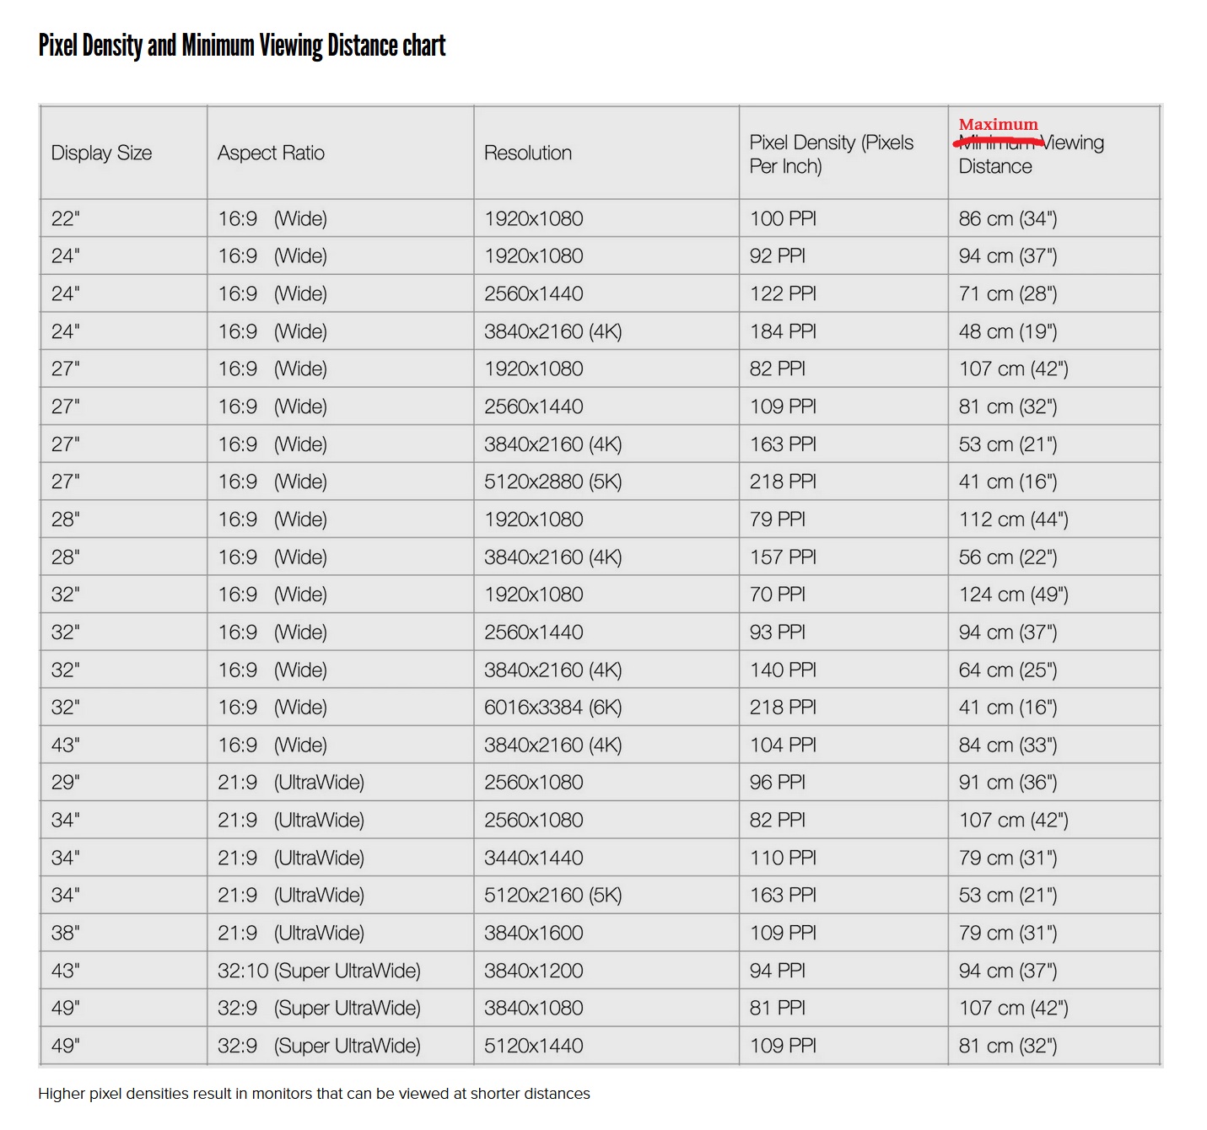The height and width of the screenshot is (1130, 1207).
Task: Select the 22" display size cell
Action: pyautogui.click(x=124, y=218)
